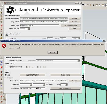Click the red square stop icon

[x=1, y=67]
